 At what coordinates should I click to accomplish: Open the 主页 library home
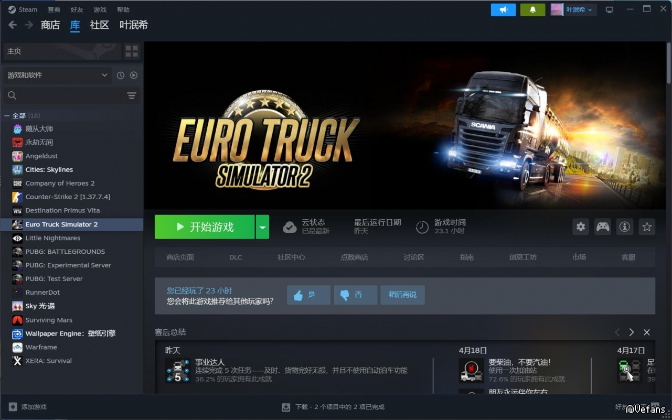click(x=62, y=51)
